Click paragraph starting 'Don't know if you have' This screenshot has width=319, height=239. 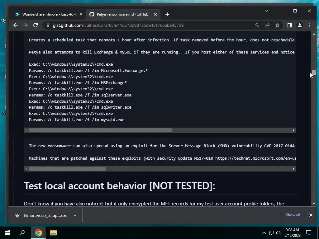point(154,204)
